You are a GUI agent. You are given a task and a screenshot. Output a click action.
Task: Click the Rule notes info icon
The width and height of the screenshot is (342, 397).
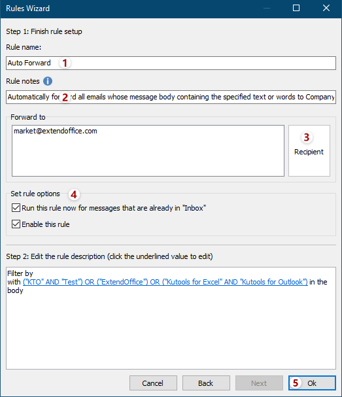tap(48, 81)
